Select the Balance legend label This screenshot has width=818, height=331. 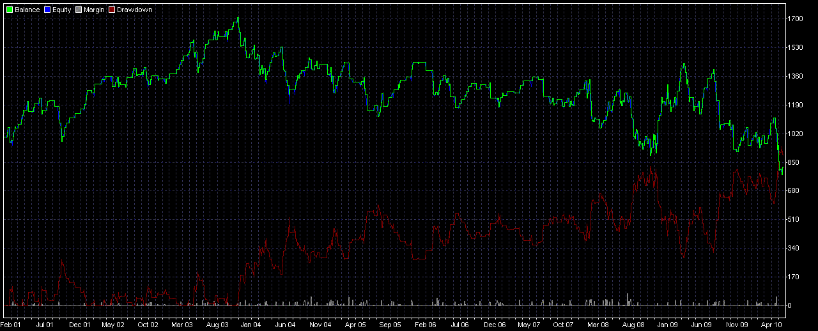(x=27, y=10)
